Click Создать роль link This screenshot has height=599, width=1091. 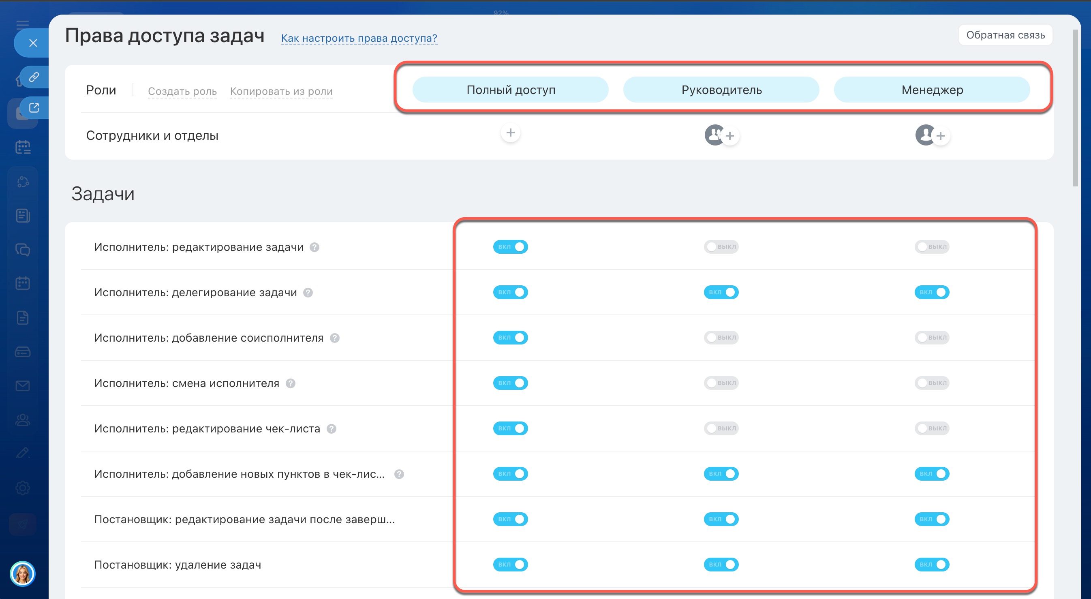(182, 91)
